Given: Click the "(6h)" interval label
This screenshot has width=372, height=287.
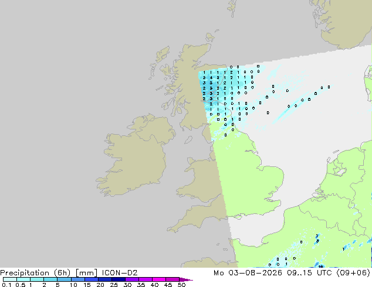Looking at the screenshot, I should (x=62, y=273).
